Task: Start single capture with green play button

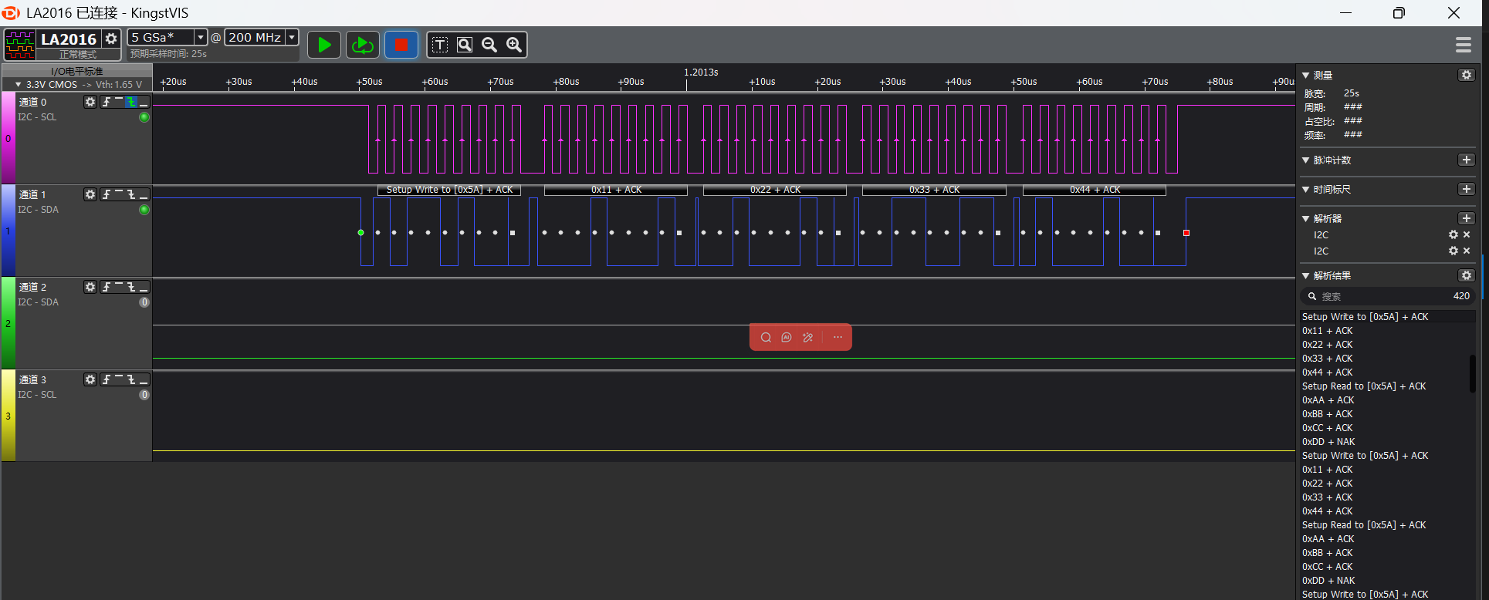Action: pos(324,46)
